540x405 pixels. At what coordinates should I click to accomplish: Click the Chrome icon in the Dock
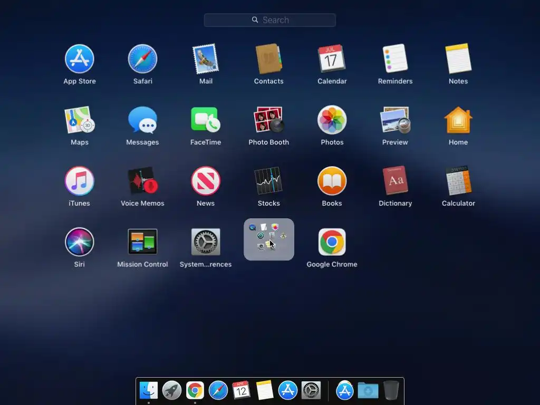click(195, 390)
